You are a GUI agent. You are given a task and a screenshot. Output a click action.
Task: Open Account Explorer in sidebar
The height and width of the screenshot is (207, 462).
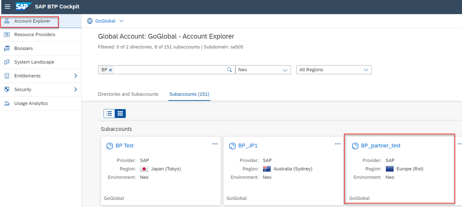pos(41,21)
